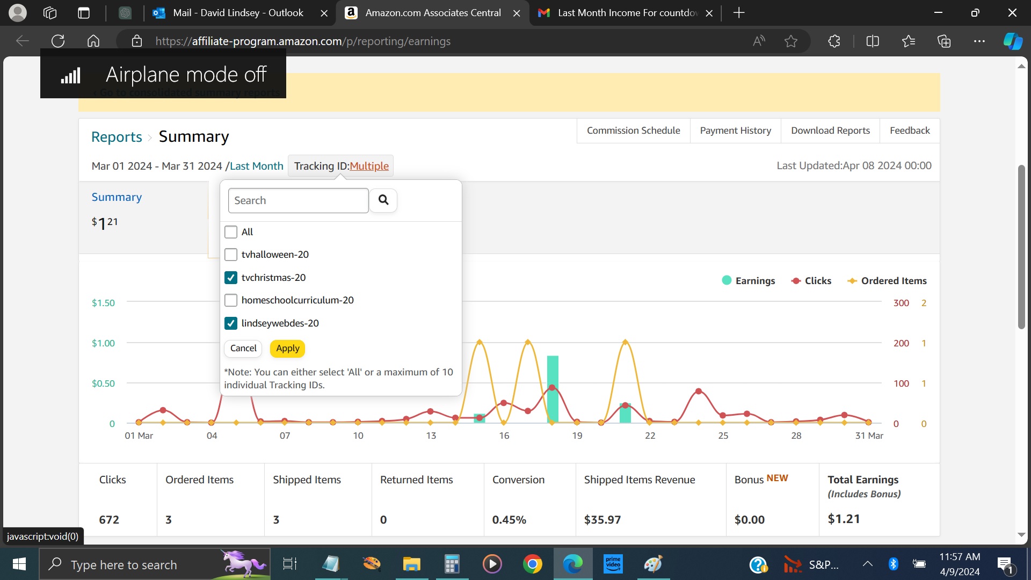Open battery status tray icon
This screenshot has width=1031, height=580.
click(x=919, y=564)
